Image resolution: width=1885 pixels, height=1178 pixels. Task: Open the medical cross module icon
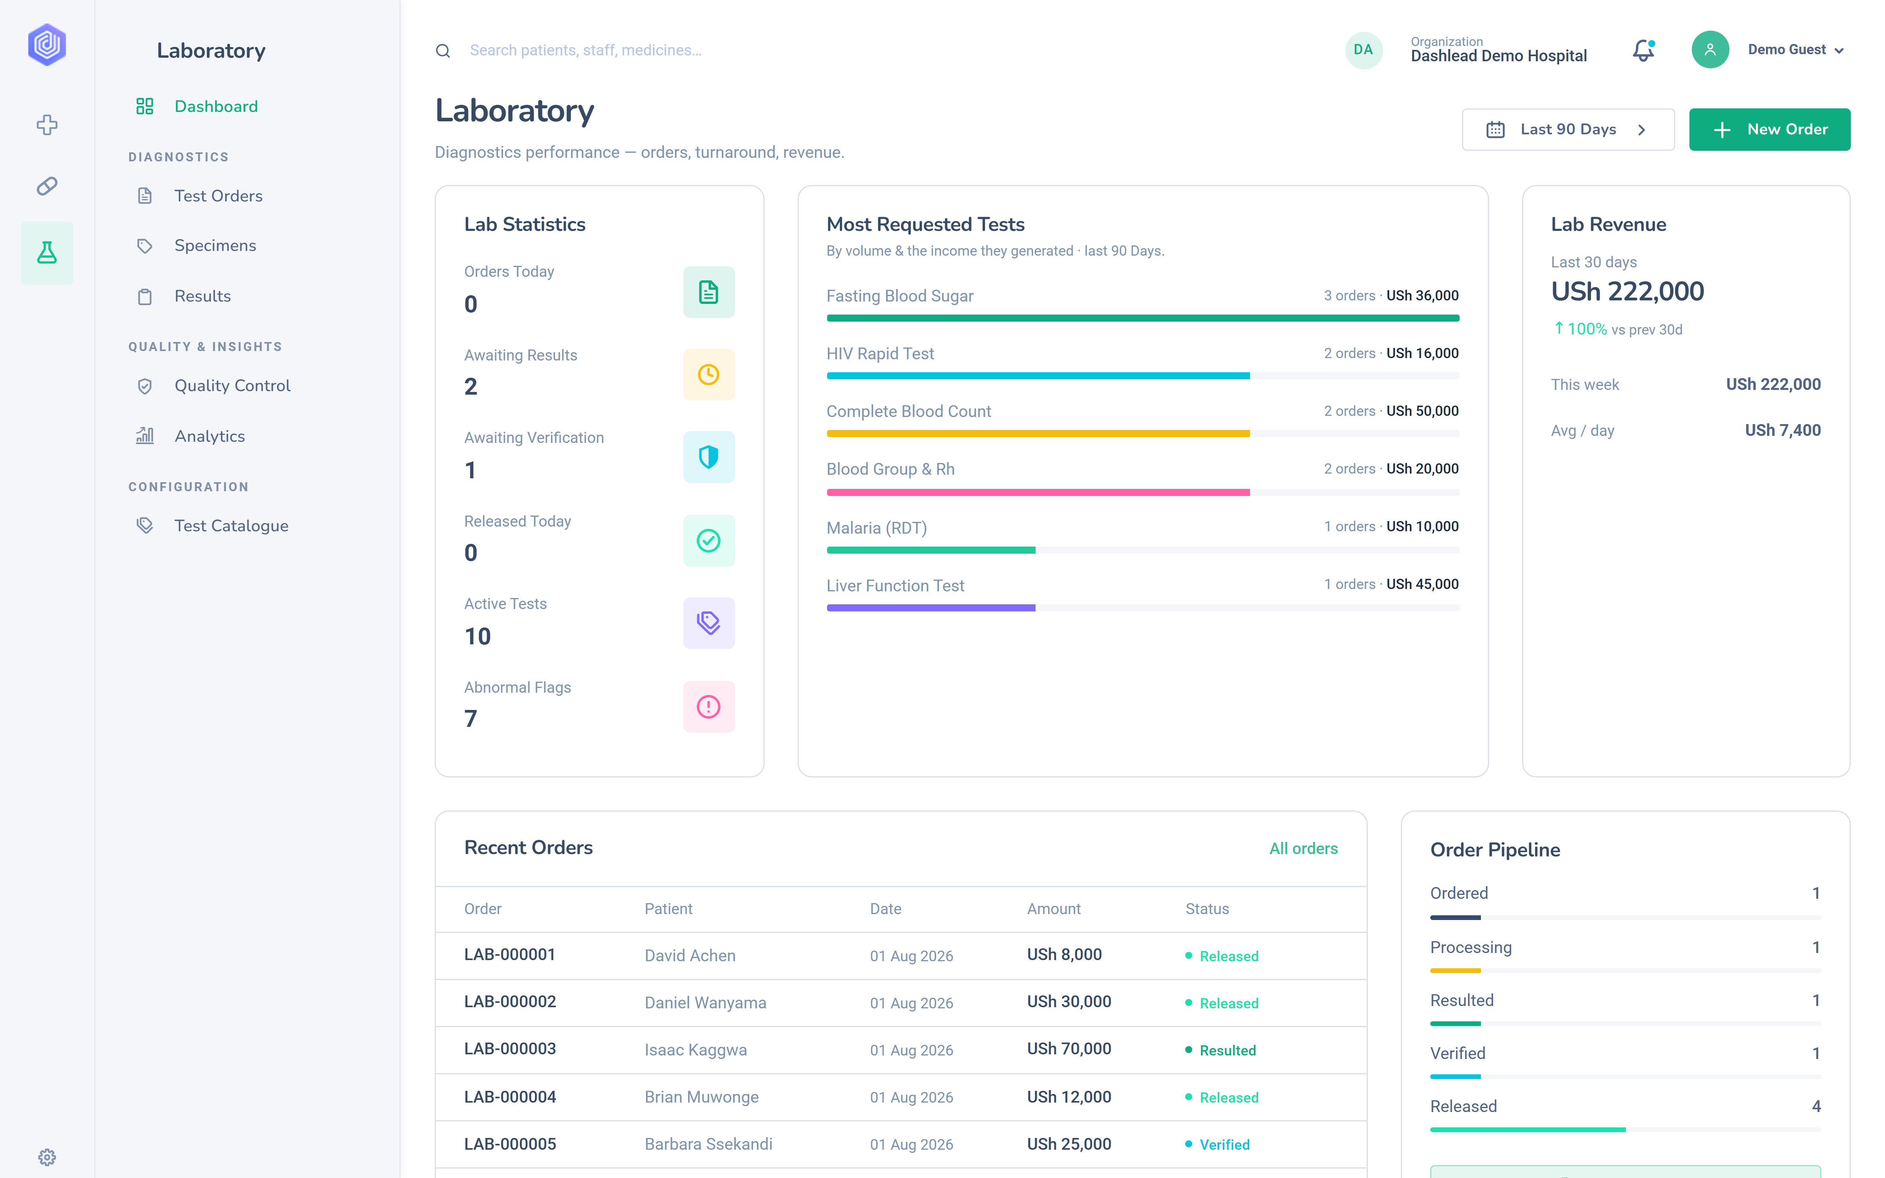(47, 124)
